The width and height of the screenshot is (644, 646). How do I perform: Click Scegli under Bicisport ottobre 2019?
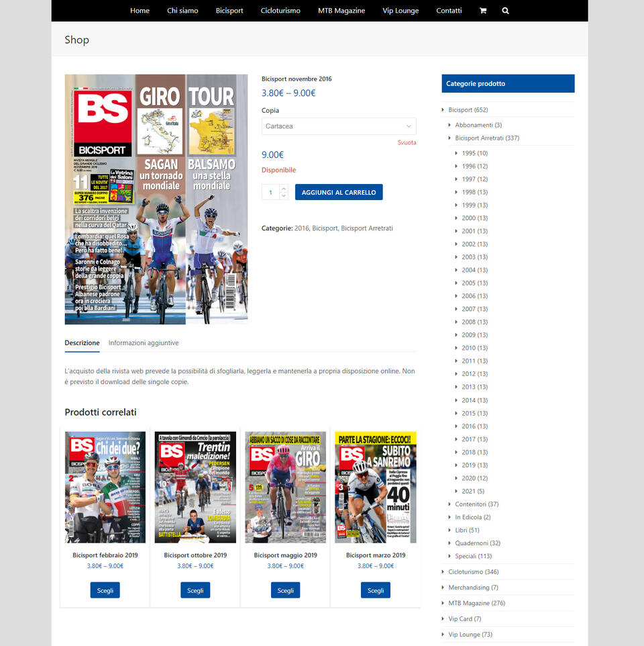coord(195,590)
